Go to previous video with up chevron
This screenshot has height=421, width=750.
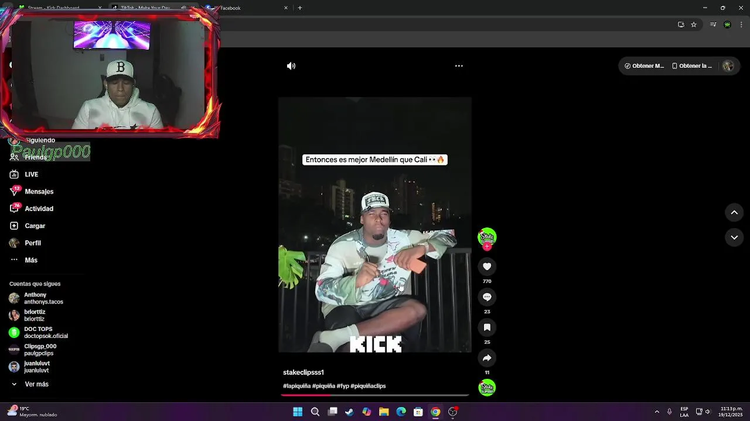click(734, 213)
